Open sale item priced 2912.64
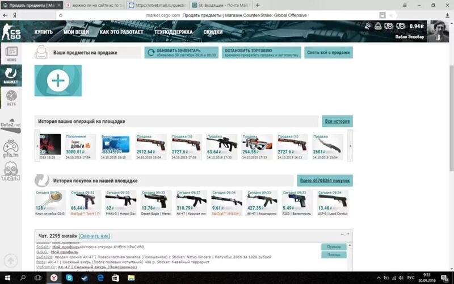The height and width of the screenshot is (284, 454). click(x=151, y=147)
